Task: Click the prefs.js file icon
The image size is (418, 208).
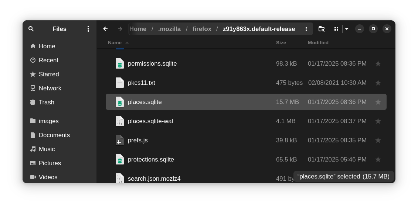Action: [x=119, y=140]
